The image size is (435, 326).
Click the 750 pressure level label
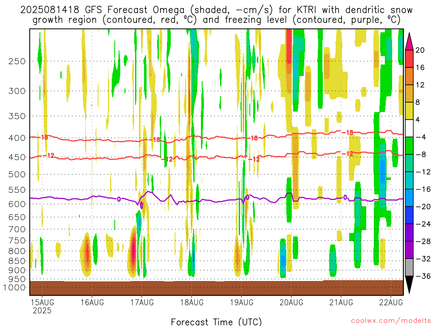(x=17, y=241)
